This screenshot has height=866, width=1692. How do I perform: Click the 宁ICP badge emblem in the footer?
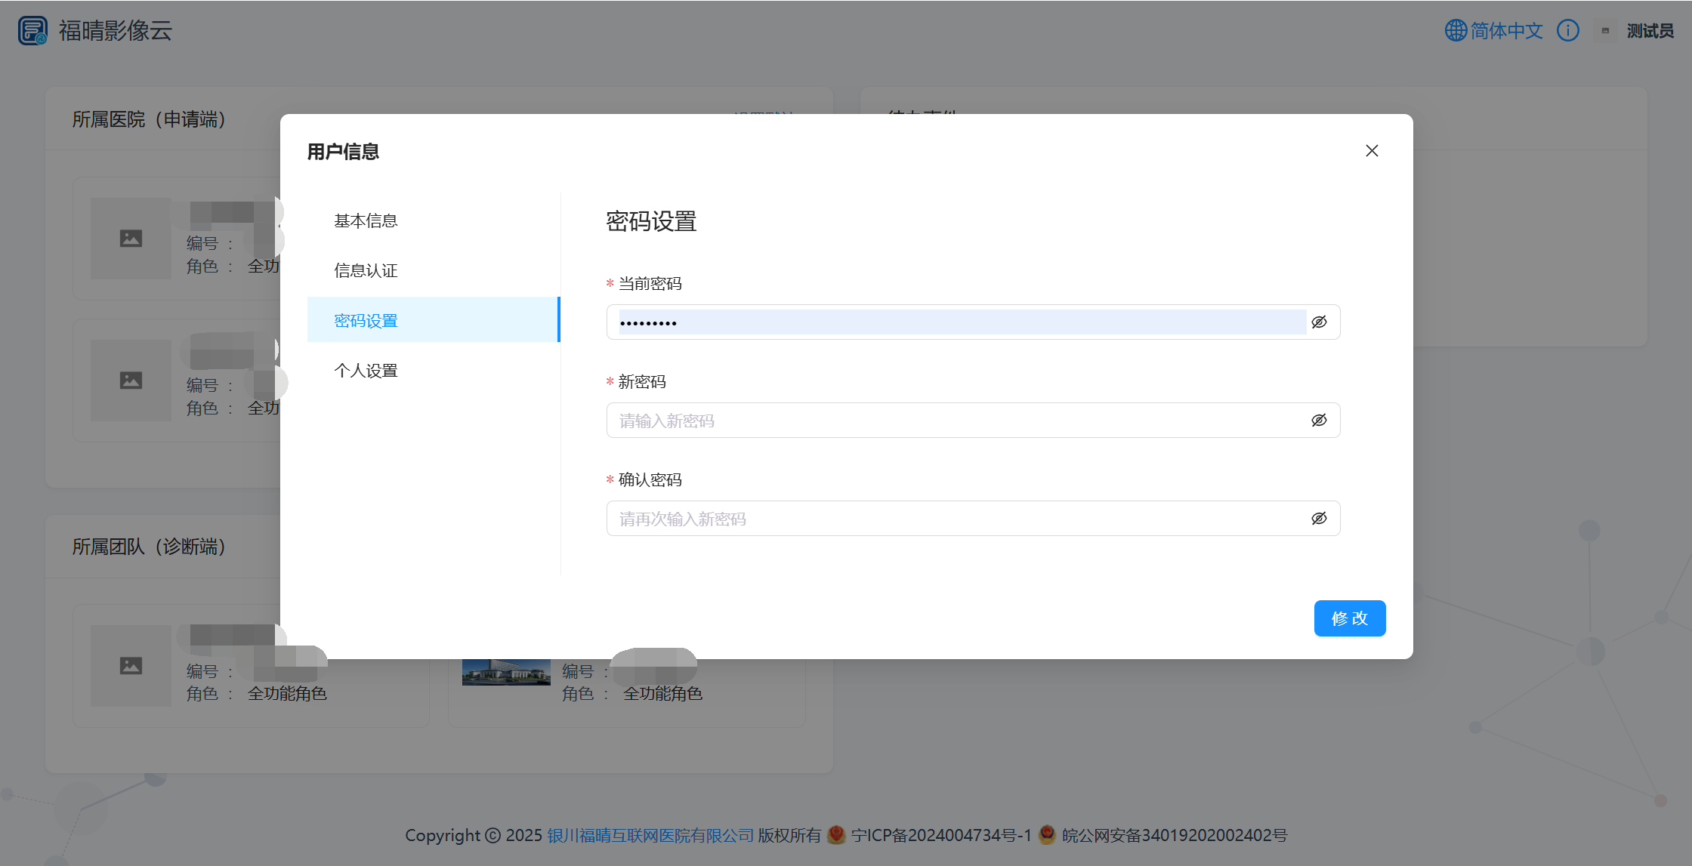pos(836,835)
